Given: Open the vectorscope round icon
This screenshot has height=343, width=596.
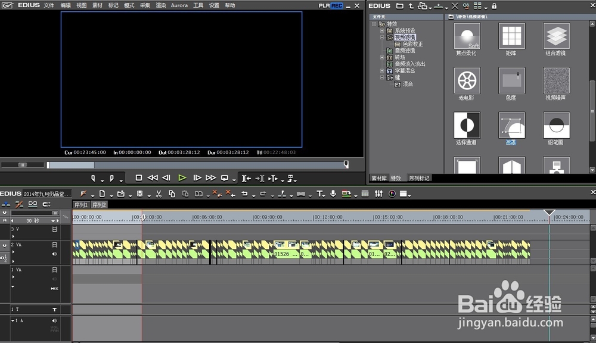Looking at the screenshot, I should [392, 194].
